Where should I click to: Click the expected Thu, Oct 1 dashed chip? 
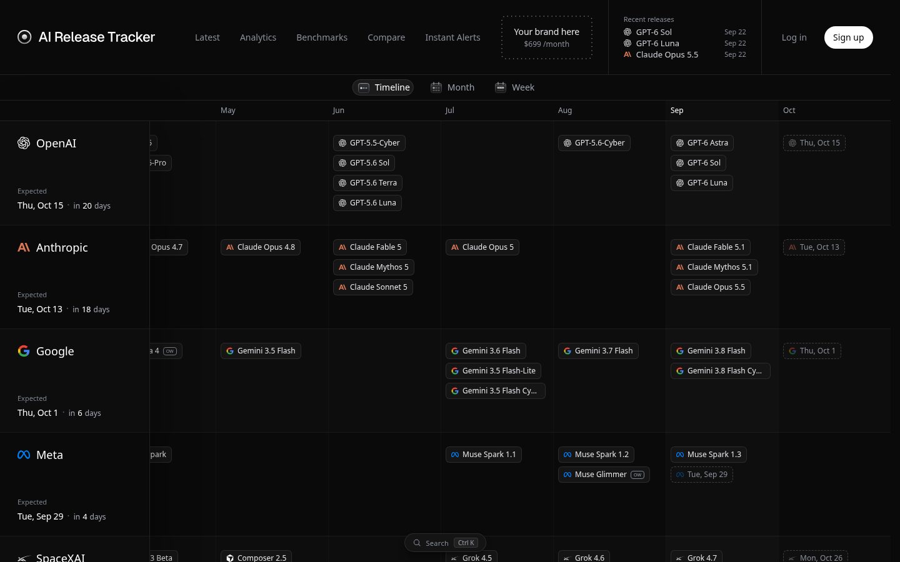click(812, 351)
